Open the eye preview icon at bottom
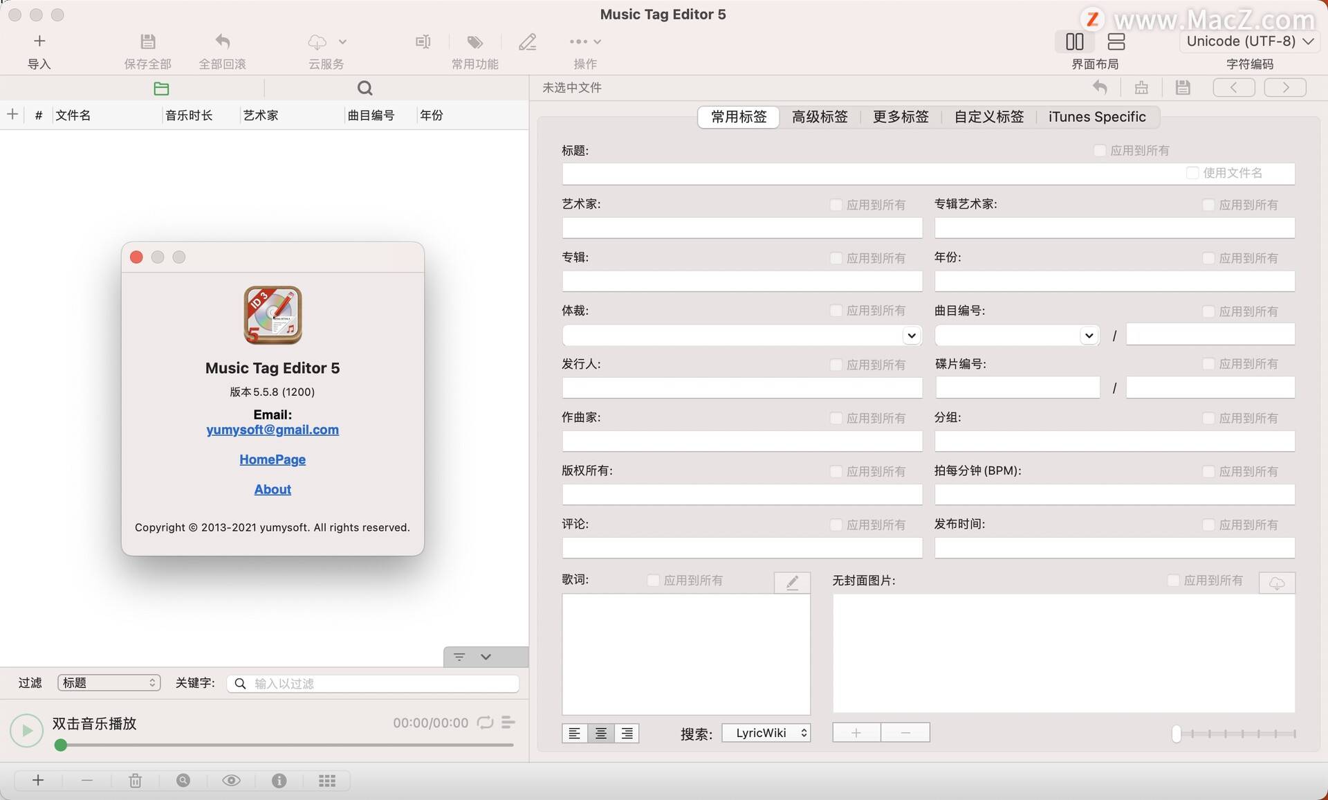 pyautogui.click(x=231, y=780)
